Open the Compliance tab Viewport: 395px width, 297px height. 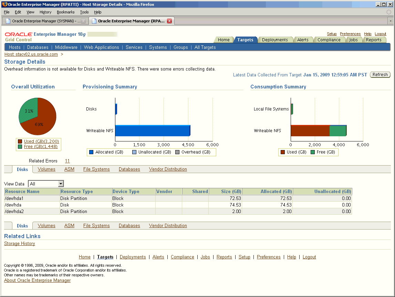330,40
